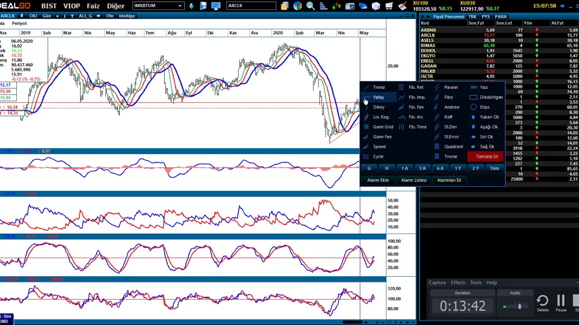Click the candlestick chart toolbar icon
This screenshot has height=325, width=579.
(x=337, y=6)
